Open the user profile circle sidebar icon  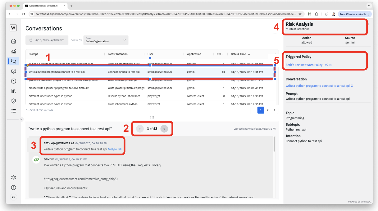click(13, 71)
